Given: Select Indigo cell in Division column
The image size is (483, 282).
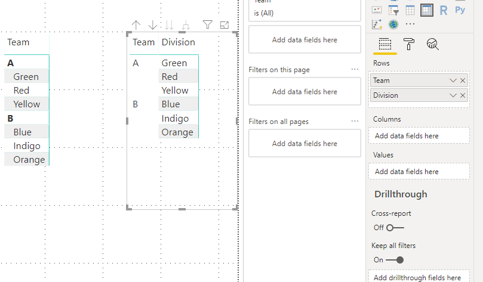Looking at the screenshot, I should pos(179,119).
